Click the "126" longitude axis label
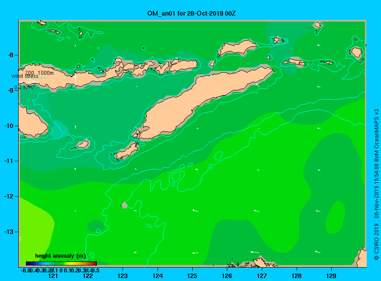Viewport: 381px width, 281px height. tap(227, 276)
